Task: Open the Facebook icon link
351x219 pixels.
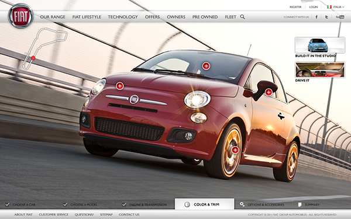Action: [x=316, y=17]
